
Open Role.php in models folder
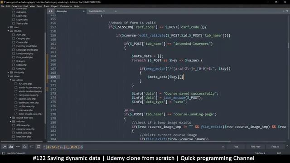(21, 61)
